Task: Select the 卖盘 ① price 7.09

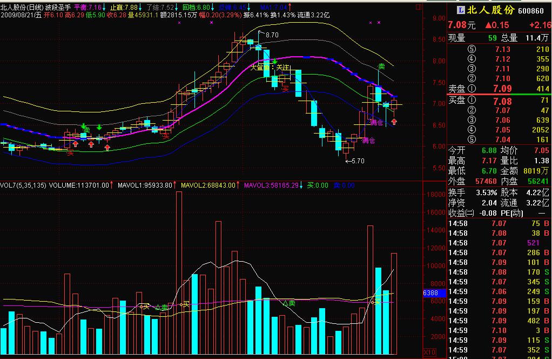Action: [502, 89]
